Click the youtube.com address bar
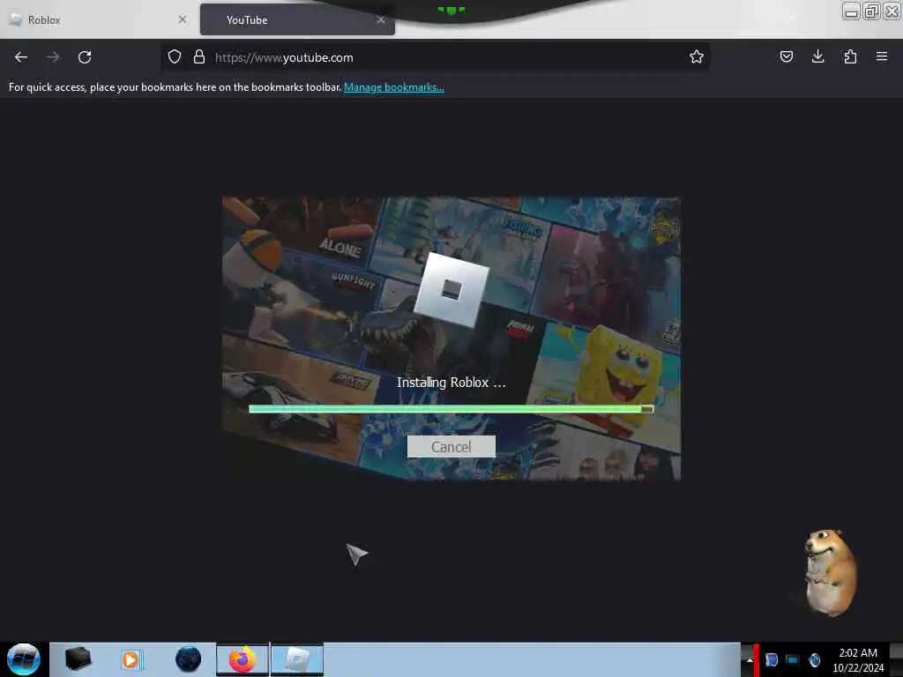 435,57
